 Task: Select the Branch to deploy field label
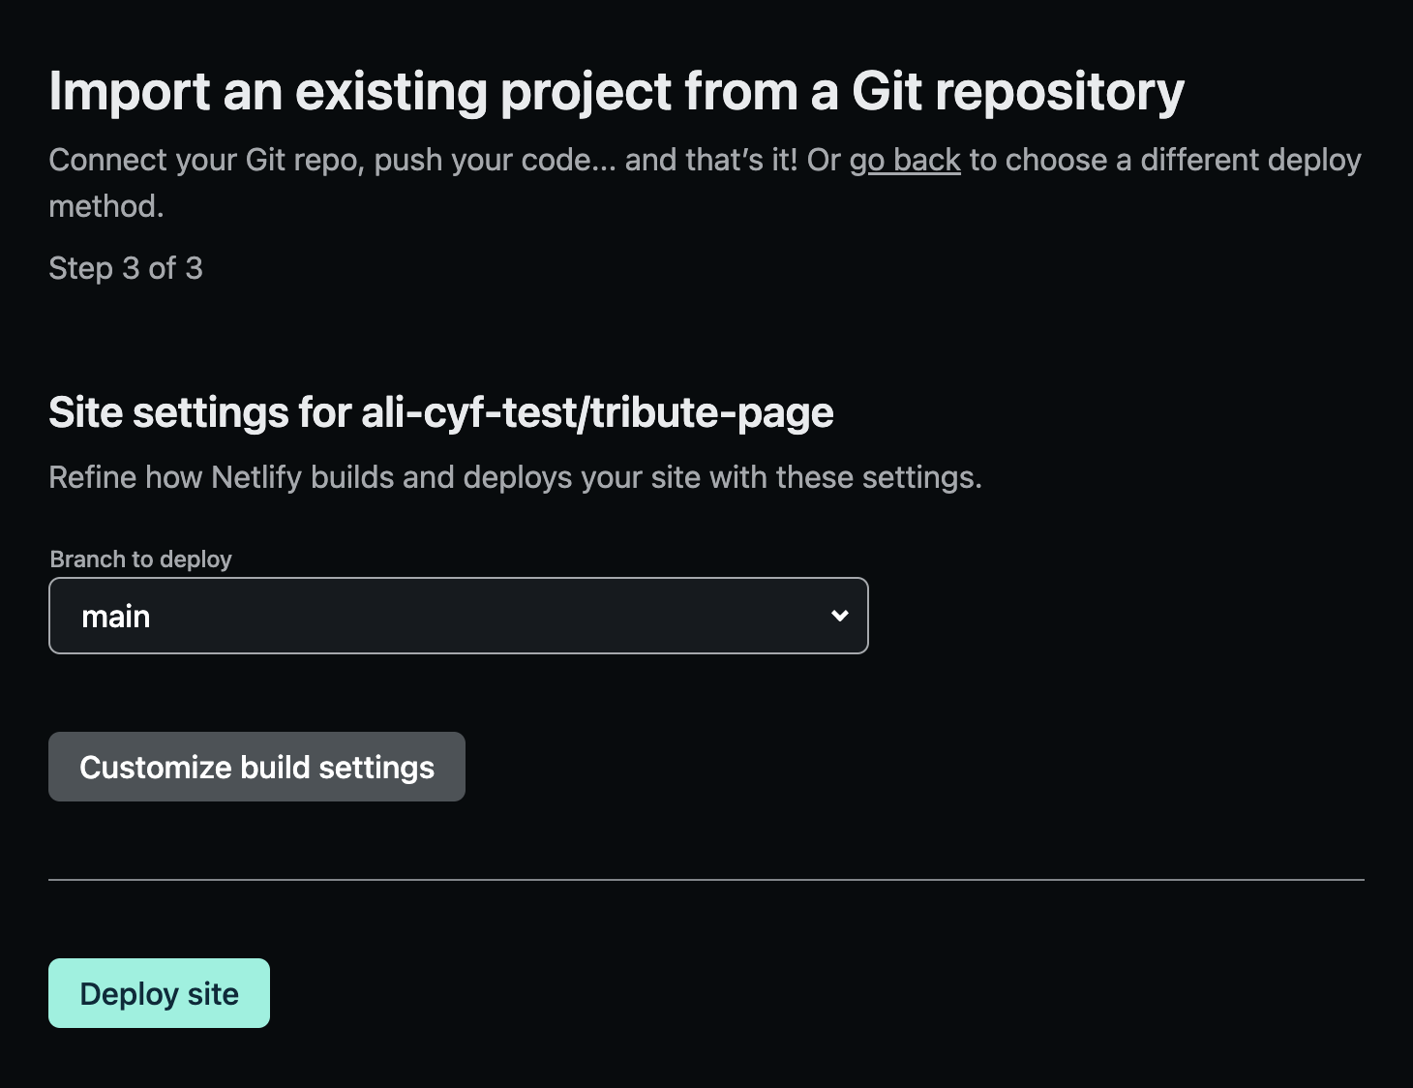point(140,559)
